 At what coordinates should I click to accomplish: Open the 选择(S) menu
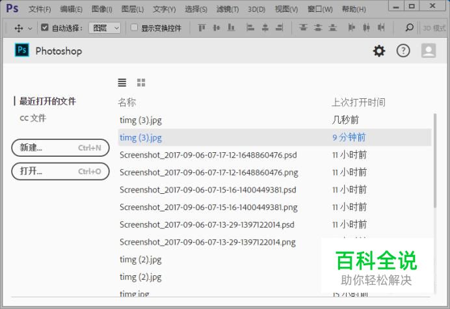pyautogui.click(x=196, y=9)
